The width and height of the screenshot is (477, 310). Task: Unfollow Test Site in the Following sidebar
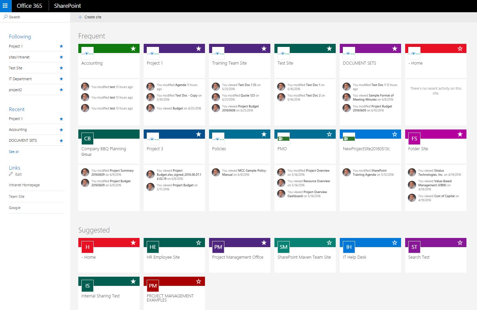(x=61, y=68)
